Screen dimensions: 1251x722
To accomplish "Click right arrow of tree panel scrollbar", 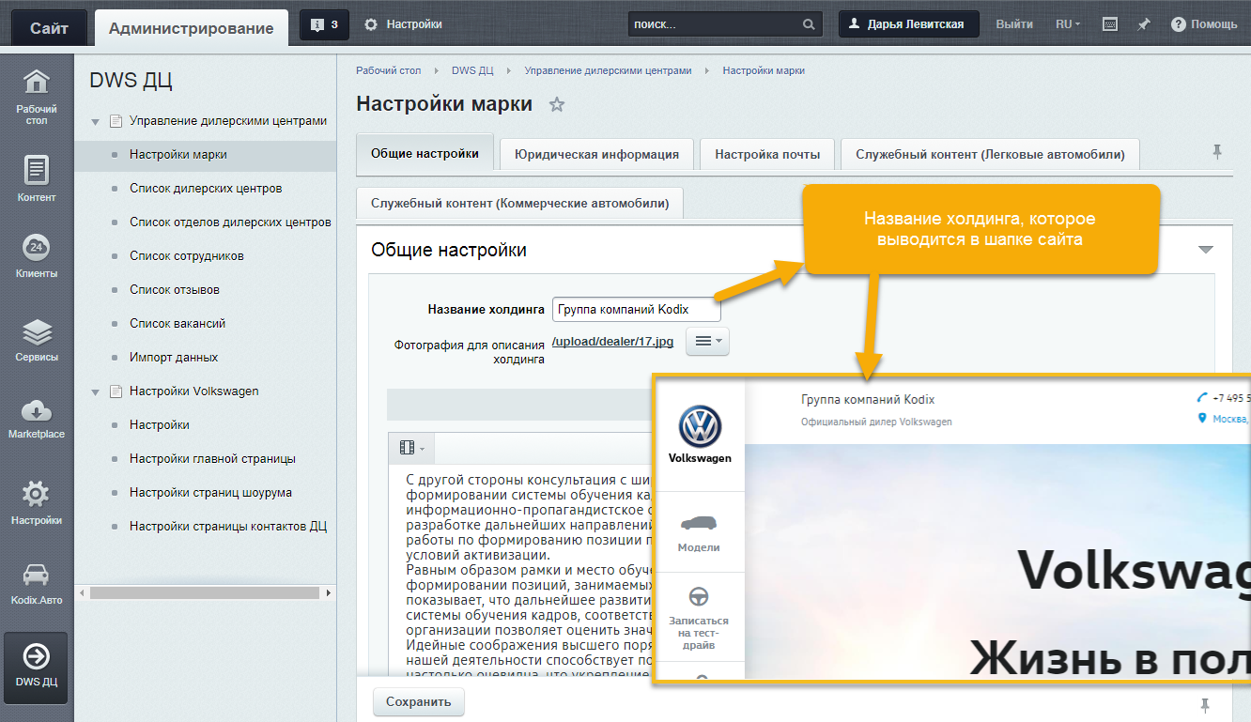I will point(328,593).
